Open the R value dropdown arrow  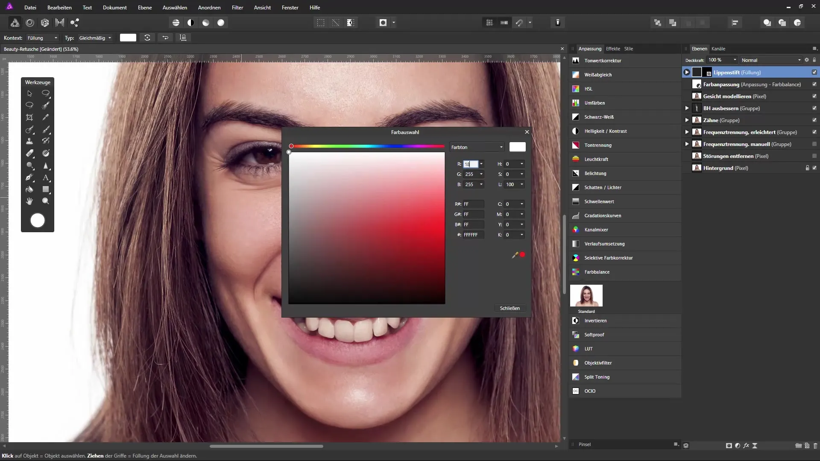click(x=481, y=164)
